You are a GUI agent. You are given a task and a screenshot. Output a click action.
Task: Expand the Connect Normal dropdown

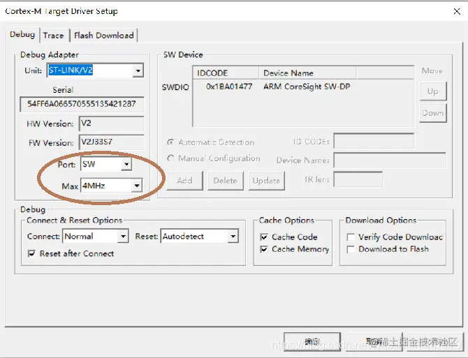click(x=123, y=237)
